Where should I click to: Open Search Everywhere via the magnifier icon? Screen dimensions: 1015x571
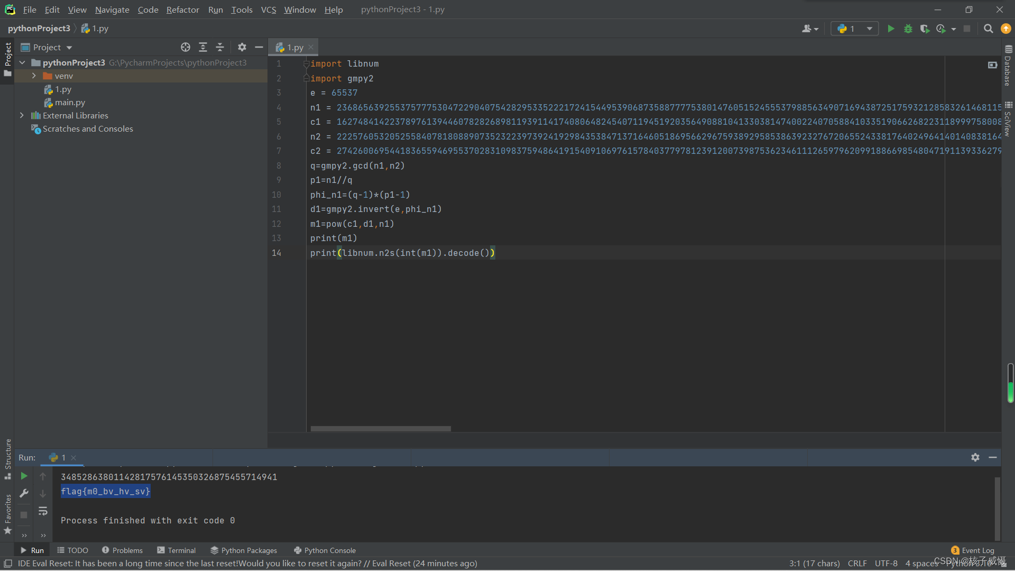(x=988, y=29)
